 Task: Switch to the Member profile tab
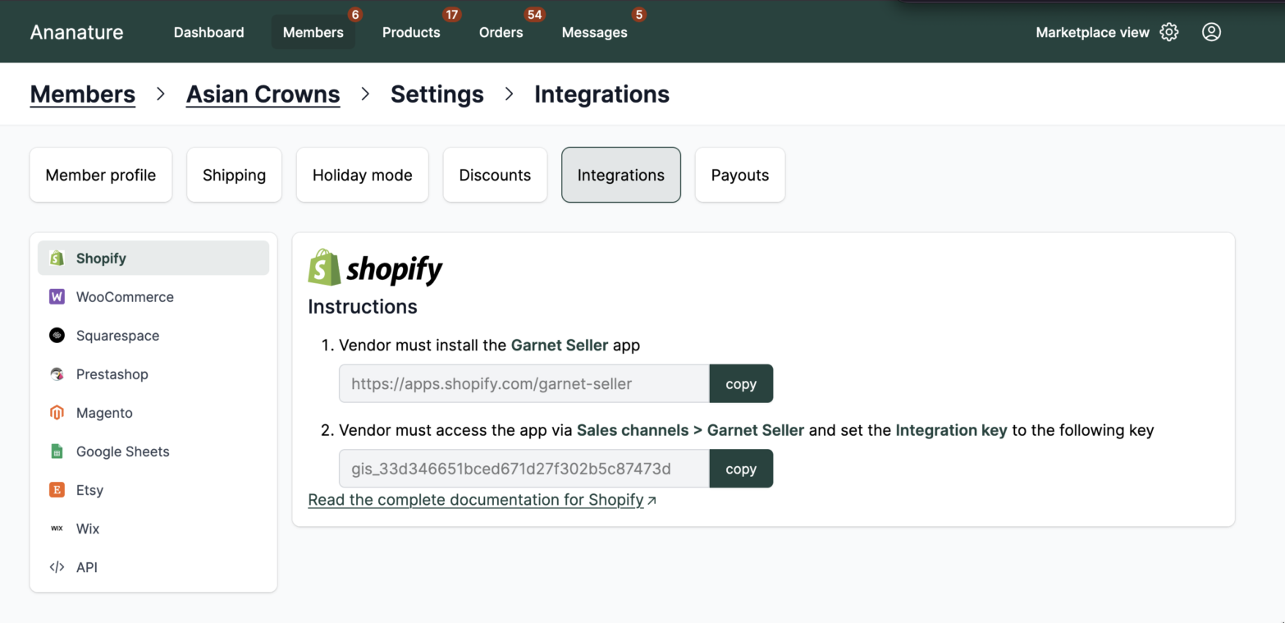[x=101, y=175]
